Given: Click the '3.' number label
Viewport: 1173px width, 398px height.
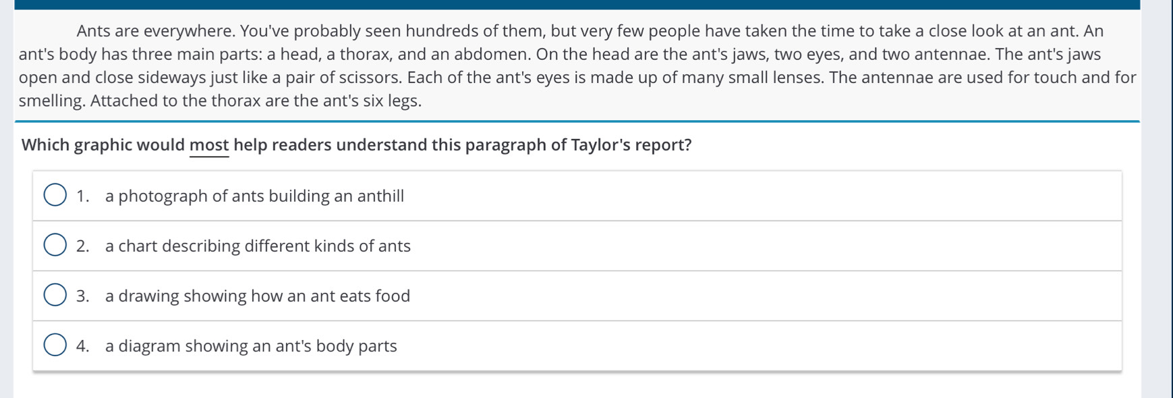Looking at the screenshot, I should (83, 296).
